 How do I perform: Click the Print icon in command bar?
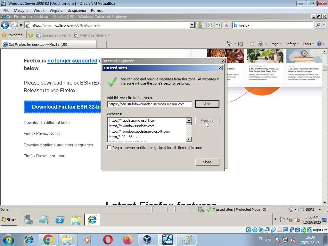(x=260, y=44)
